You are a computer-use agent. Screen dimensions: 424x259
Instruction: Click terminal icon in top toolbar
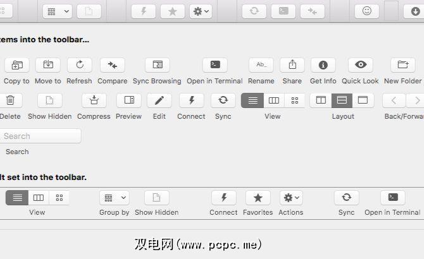click(x=284, y=11)
